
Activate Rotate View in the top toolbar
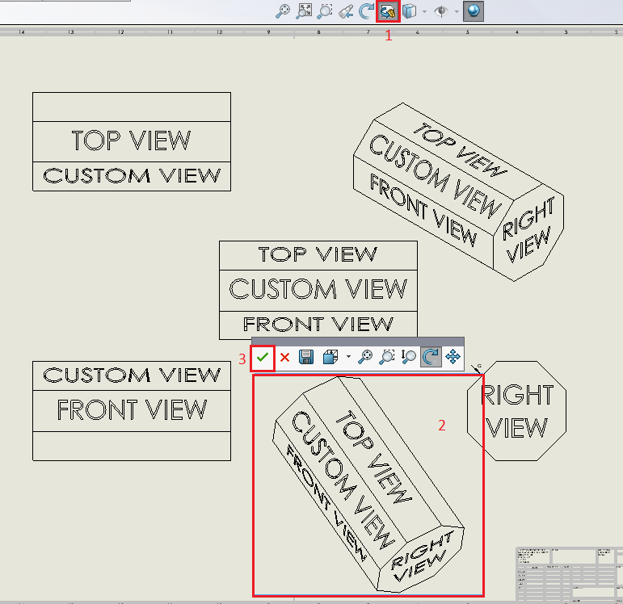(366, 11)
